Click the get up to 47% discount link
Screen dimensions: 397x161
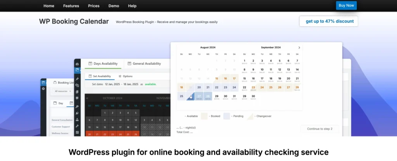click(329, 21)
